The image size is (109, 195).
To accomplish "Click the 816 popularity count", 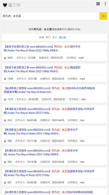I will (x=9, y=120).
